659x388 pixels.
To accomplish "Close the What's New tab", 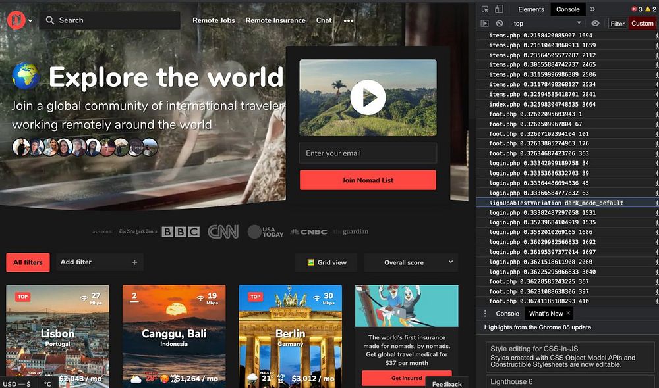I will 568,313.
